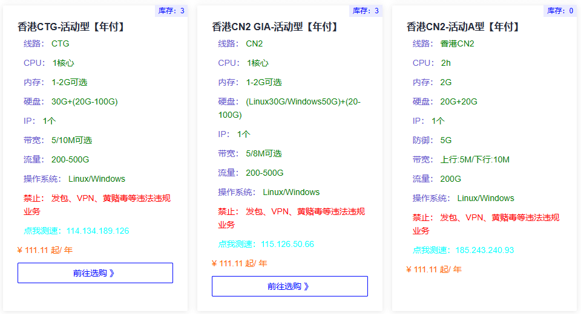Screen dimensions: 581x314
Task: Click 防御: 5G row
Action: 432,140
